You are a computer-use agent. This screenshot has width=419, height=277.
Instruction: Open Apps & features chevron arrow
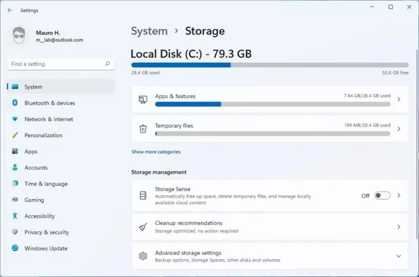(399, 99)
